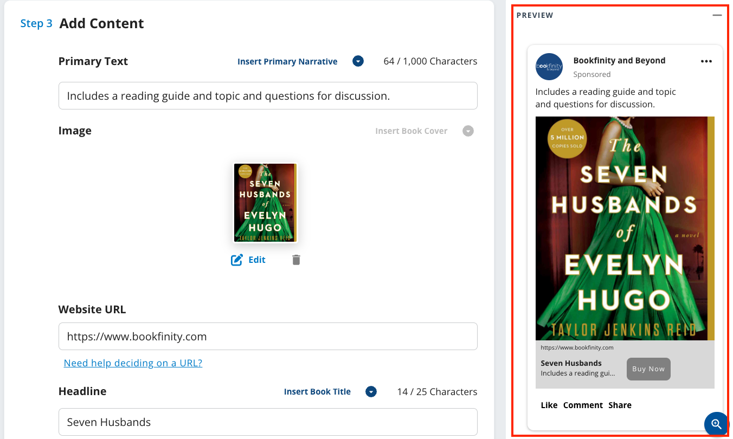
Task: Click the Bookfinity profile logo in the preview
Action: [x=549, y=67]
